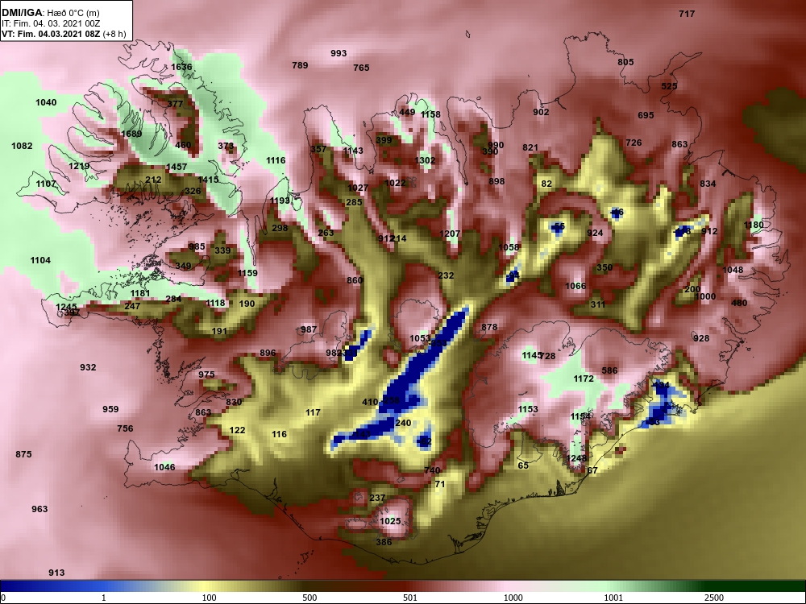This screenshot has width=806, height=604.
Task: Click the color scale label '2500'
Action: (x=714, y=598)
